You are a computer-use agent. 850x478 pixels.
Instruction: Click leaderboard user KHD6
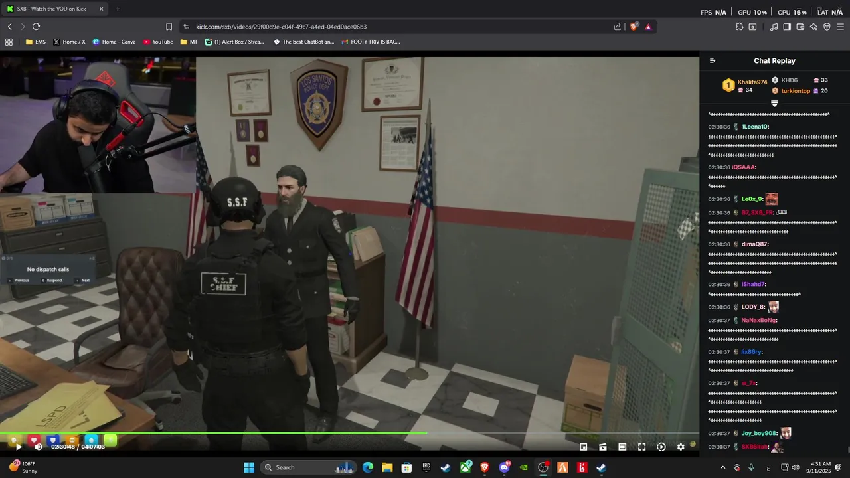[789, 80]
